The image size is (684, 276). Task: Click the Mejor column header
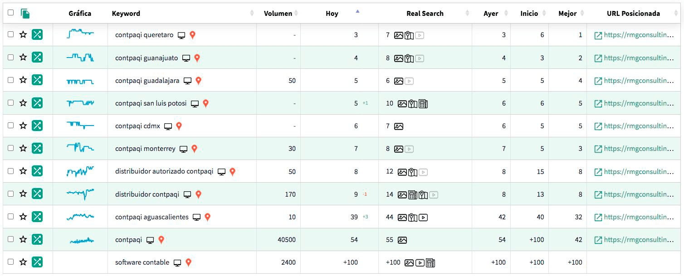567,14
